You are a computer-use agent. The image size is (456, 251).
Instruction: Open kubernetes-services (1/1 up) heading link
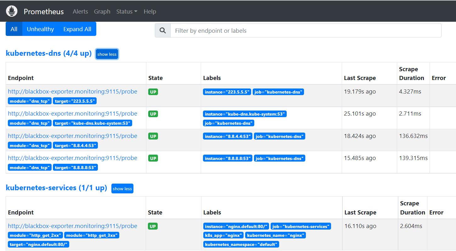pyautogui.click(x=56, y=188)
